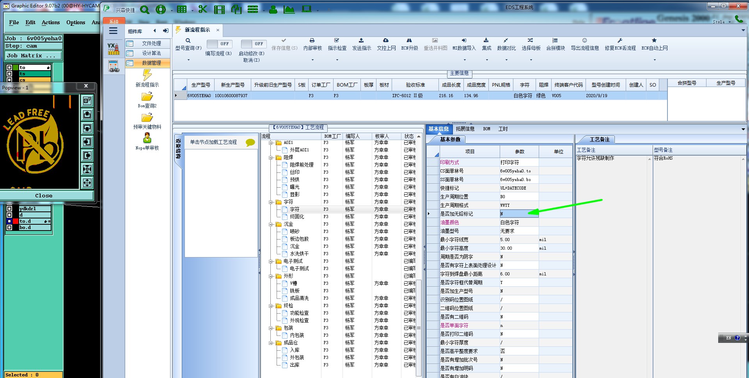Click the 是否加无铅标记 parameter field
The image size is (749, 378).
click(x=519, y=213)
